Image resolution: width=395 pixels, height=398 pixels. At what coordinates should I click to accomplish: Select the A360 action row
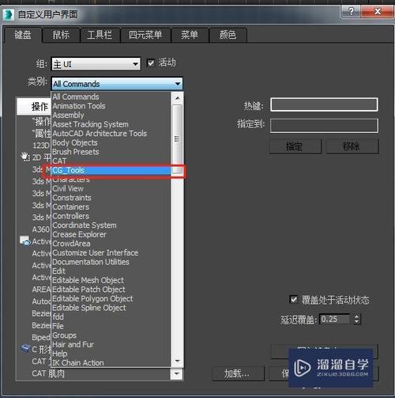41,229
